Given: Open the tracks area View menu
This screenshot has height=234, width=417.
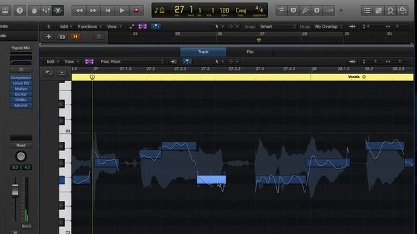Looking at the screenshot, I should coord(115,27).
